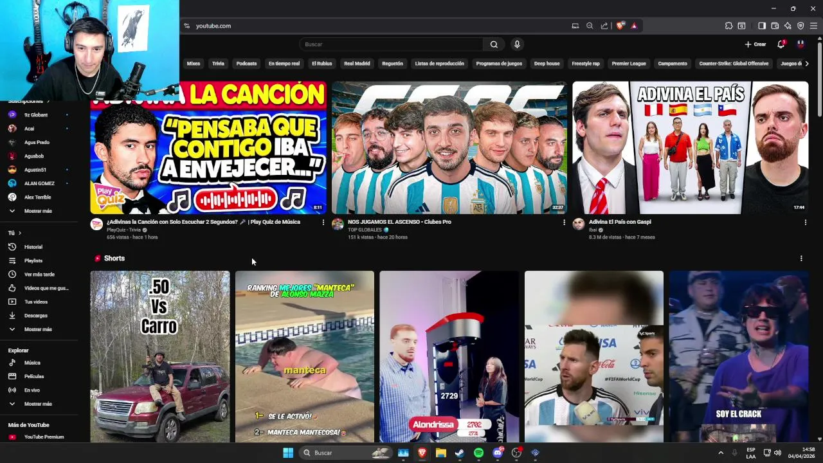Click the share page icon in address bar
The height and width of the screenshot is (463, 823).
pyautogui.click(x=604, y=26)
